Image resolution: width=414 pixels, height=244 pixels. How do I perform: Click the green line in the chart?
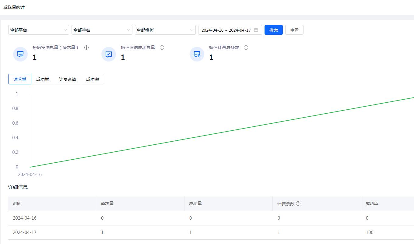tap(222, 132)
